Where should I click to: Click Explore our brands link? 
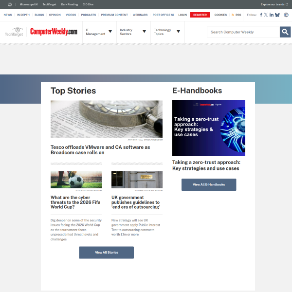pyautogui.click(x=273, y=4)
